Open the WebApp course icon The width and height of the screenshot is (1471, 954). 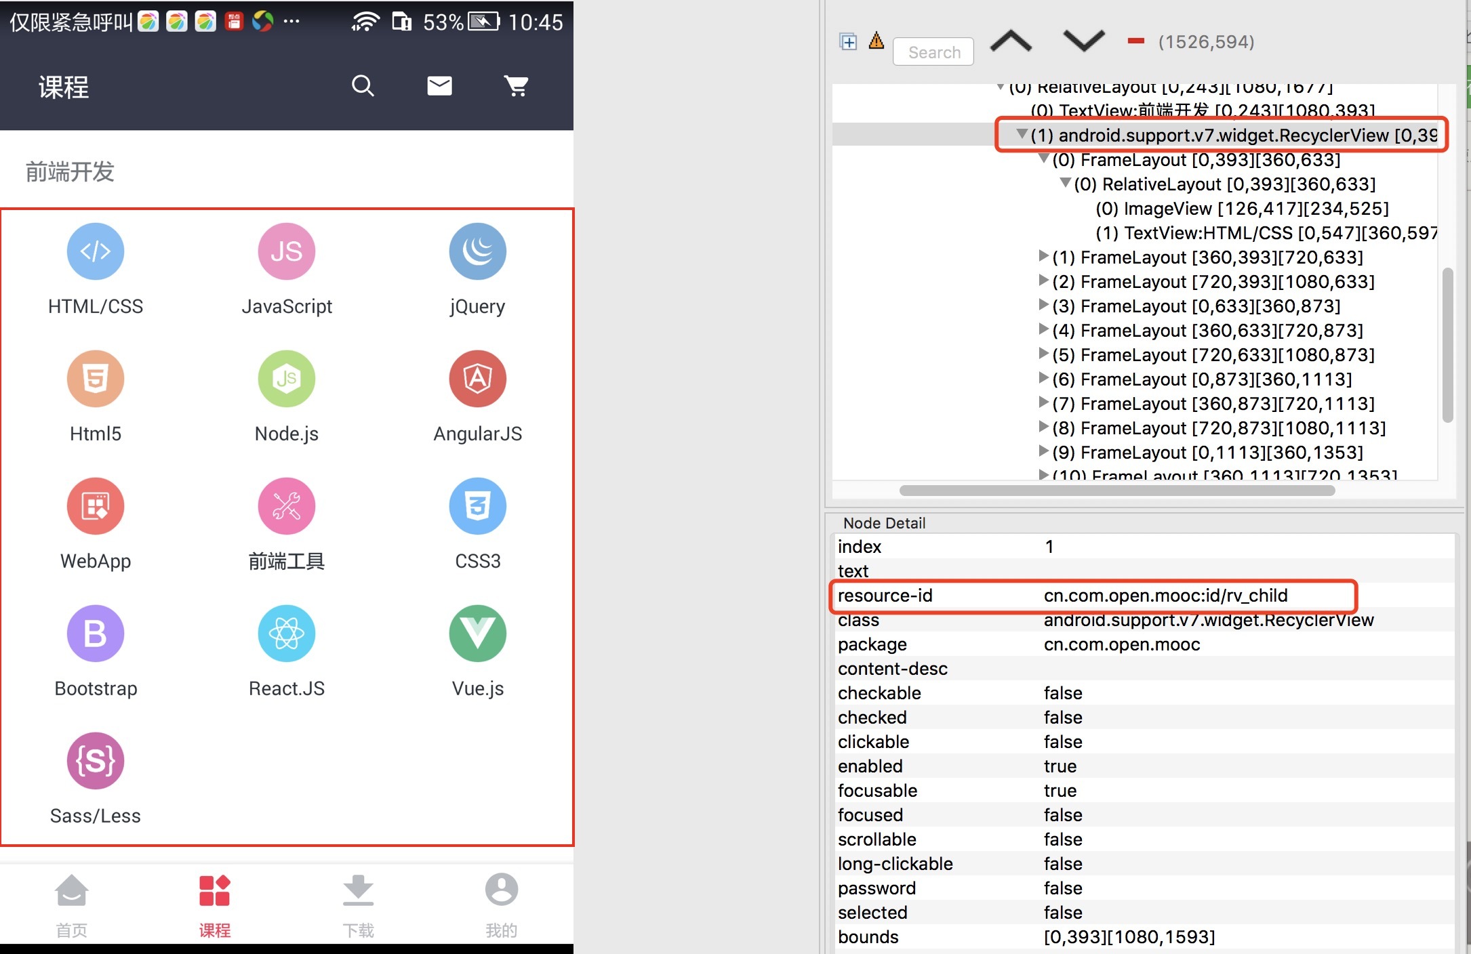pos(96,506)
